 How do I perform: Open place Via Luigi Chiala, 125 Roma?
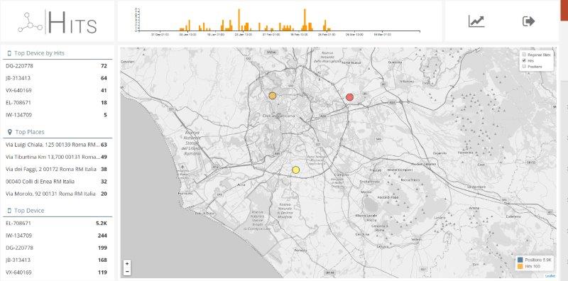[57, 145]
